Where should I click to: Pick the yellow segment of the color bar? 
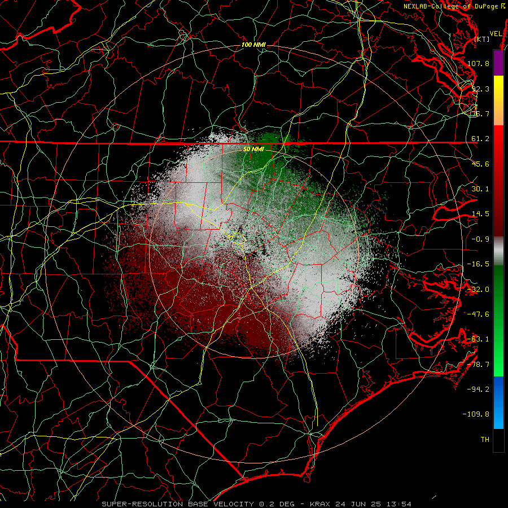[498, 100]
